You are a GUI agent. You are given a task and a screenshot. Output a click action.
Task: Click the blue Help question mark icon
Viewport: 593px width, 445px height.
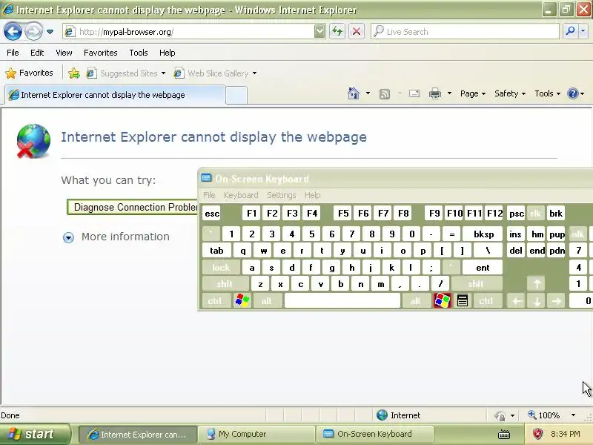point(573,93)
